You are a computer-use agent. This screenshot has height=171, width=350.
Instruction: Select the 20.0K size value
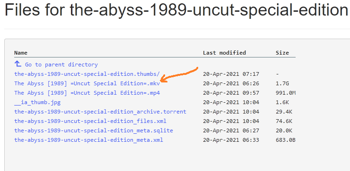(x=284, y=131)
